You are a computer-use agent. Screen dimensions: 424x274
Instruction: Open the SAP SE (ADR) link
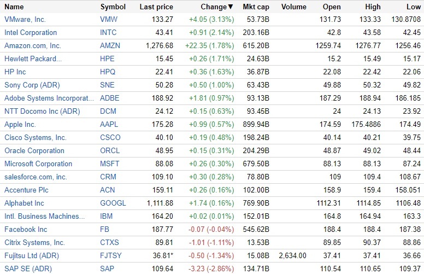pos(26,269)
